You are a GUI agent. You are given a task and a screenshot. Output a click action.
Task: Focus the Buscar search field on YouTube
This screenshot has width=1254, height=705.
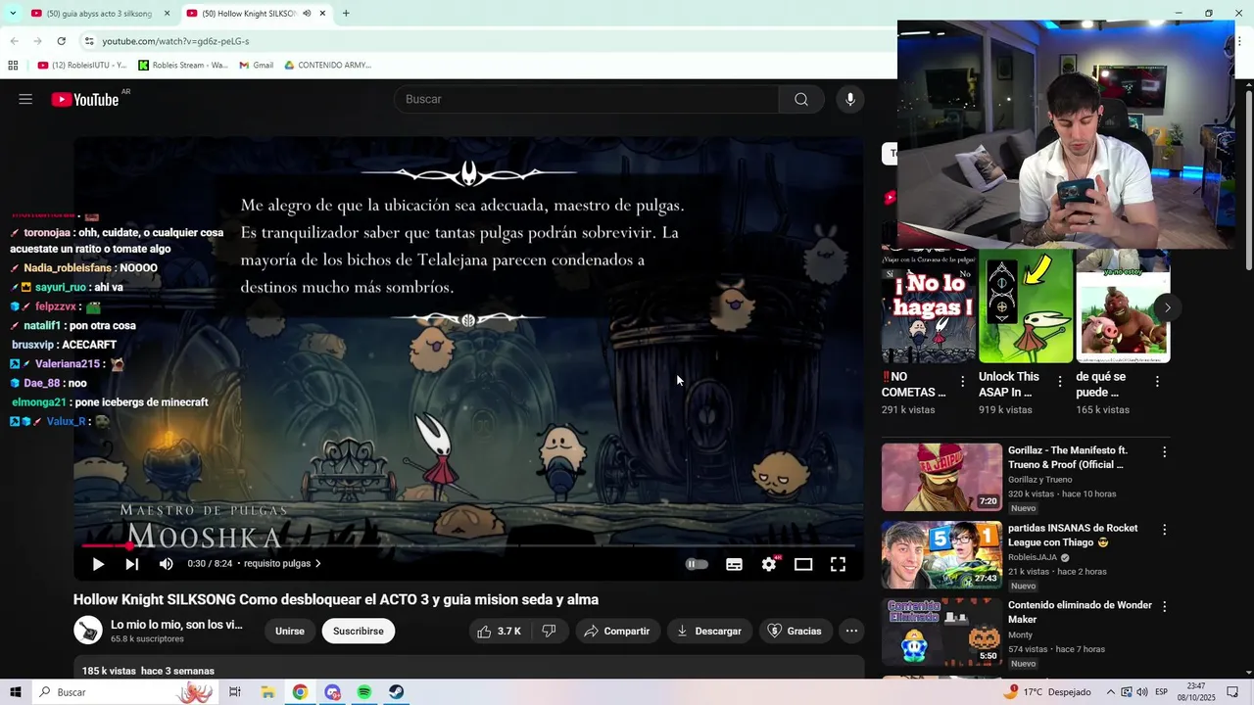click(586, 99)
